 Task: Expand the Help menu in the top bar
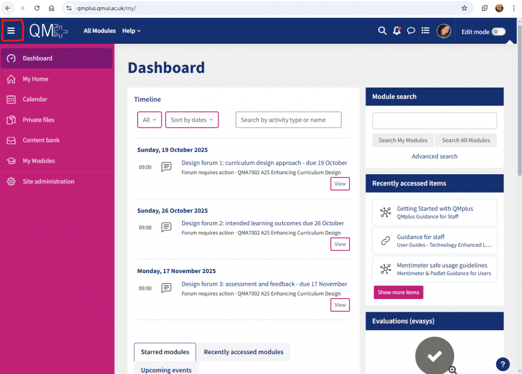click(x=131, y=31)
